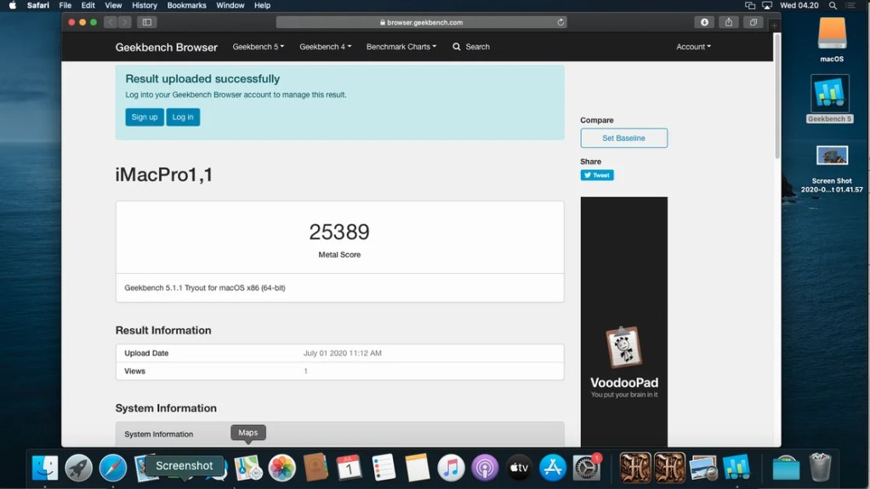Click the upload date July 01 2020 11:12 AM

343,353
